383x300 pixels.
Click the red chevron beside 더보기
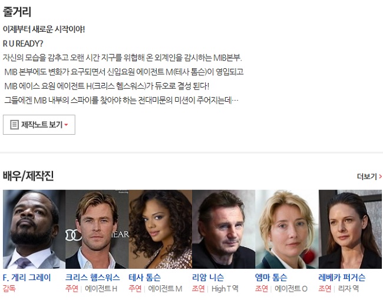pyautogui.click(x=380, y=176)
